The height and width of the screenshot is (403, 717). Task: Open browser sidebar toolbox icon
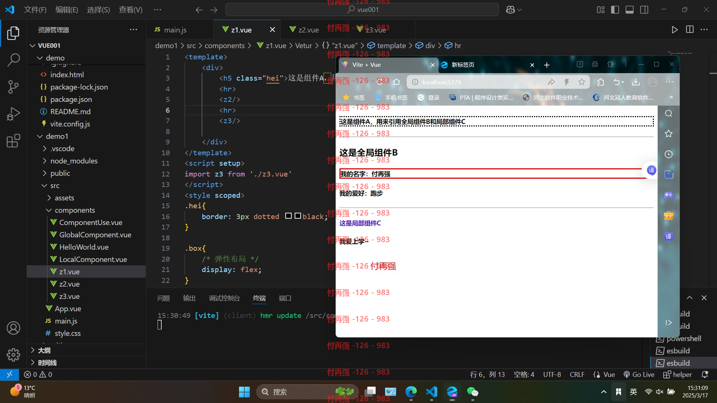[x=668, y=216]
